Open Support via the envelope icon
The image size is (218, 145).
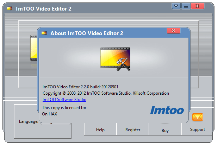point(198,117)
